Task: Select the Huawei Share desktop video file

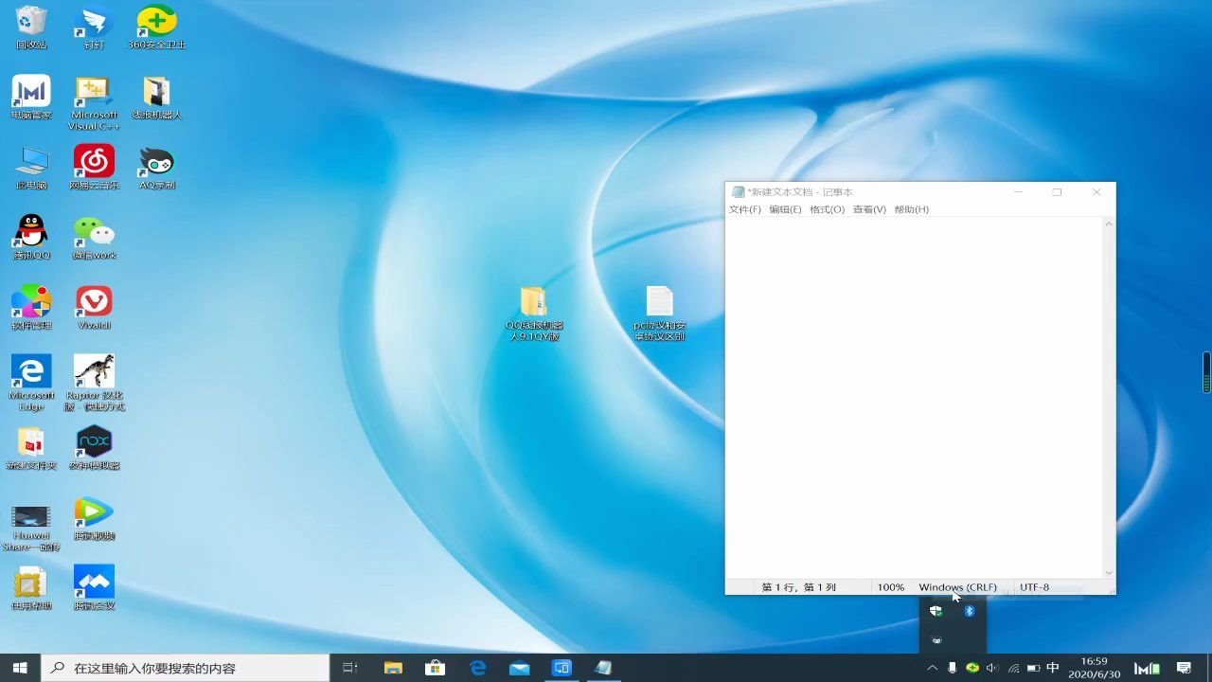Action: (x=31, y=528)
